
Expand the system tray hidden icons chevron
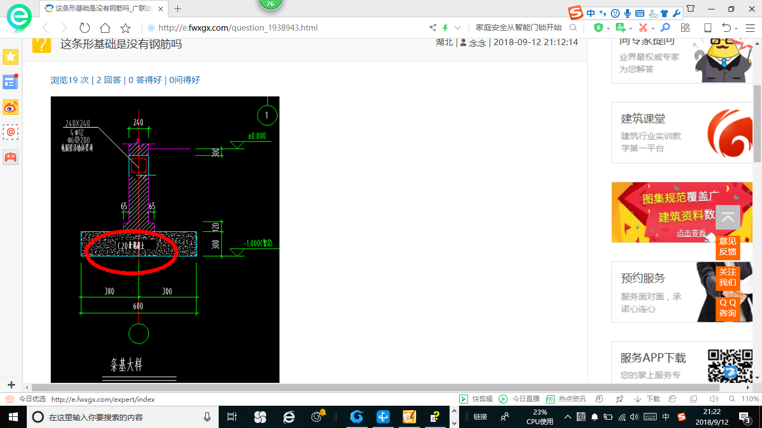point(567,417)
